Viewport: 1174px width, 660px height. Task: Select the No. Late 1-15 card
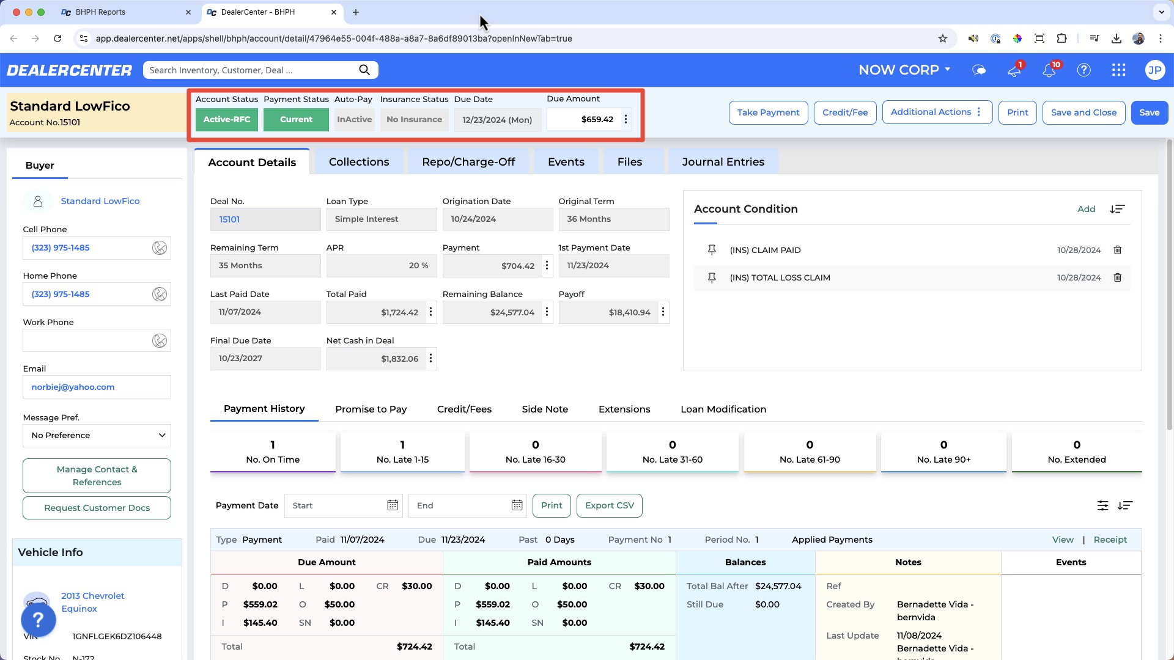pyautogui.click(x=402, y=452)
